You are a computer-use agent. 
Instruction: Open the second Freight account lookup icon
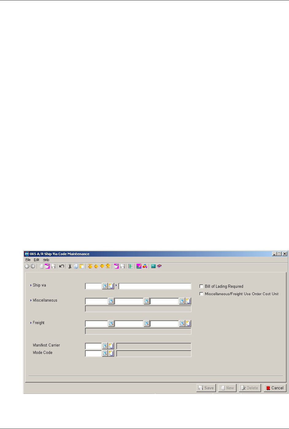147,323
